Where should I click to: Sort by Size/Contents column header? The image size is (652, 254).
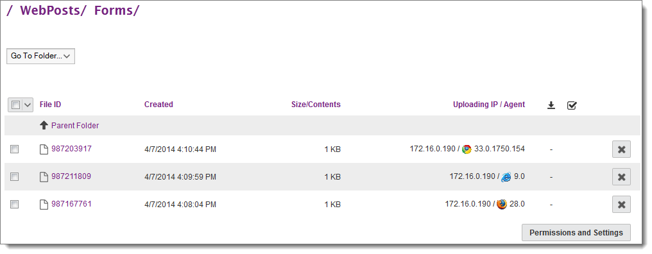316,105
